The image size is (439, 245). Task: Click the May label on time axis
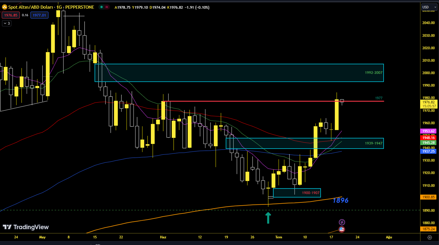[42, 237]
